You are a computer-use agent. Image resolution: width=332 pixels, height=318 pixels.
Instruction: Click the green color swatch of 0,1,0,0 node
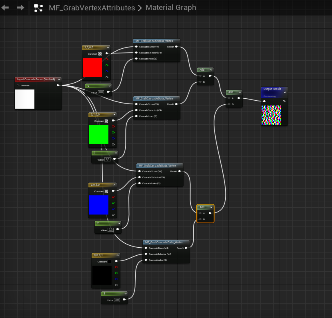tap(98, 135)
